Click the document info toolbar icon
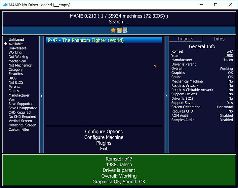This screenshot has width=238, height=188. [125, 30]
